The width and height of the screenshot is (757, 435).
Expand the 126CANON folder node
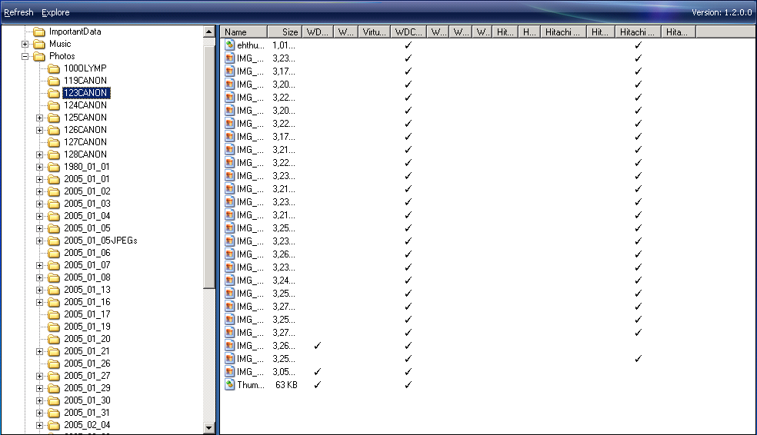39,130
